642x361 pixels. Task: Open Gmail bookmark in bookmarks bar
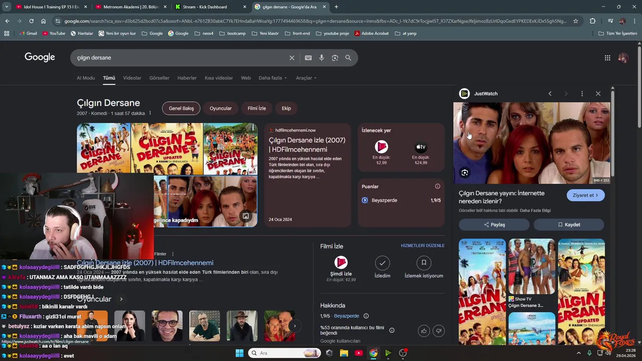click(x=28, y=33)
